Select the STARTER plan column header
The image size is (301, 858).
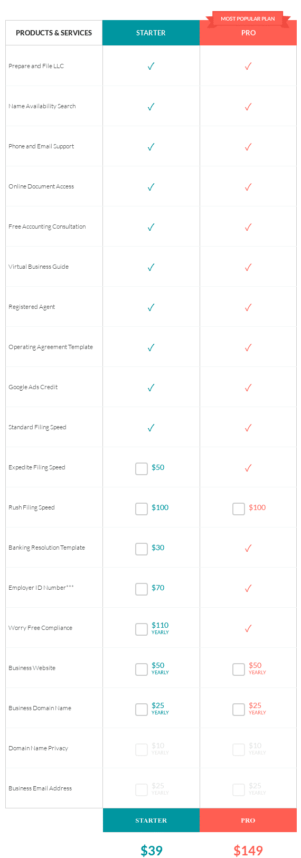(x=151, y=33)
